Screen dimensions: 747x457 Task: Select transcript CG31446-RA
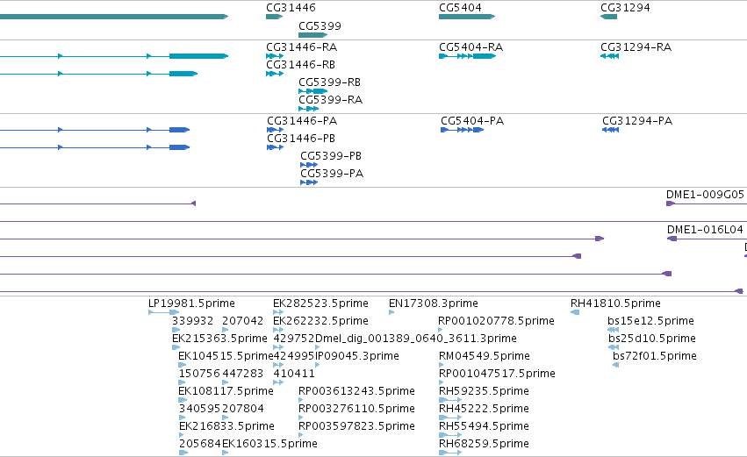coord(275,56)
